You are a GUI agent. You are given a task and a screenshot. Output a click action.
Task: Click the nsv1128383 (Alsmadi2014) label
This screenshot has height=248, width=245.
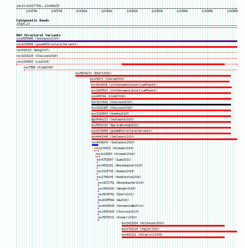[115, 154]
